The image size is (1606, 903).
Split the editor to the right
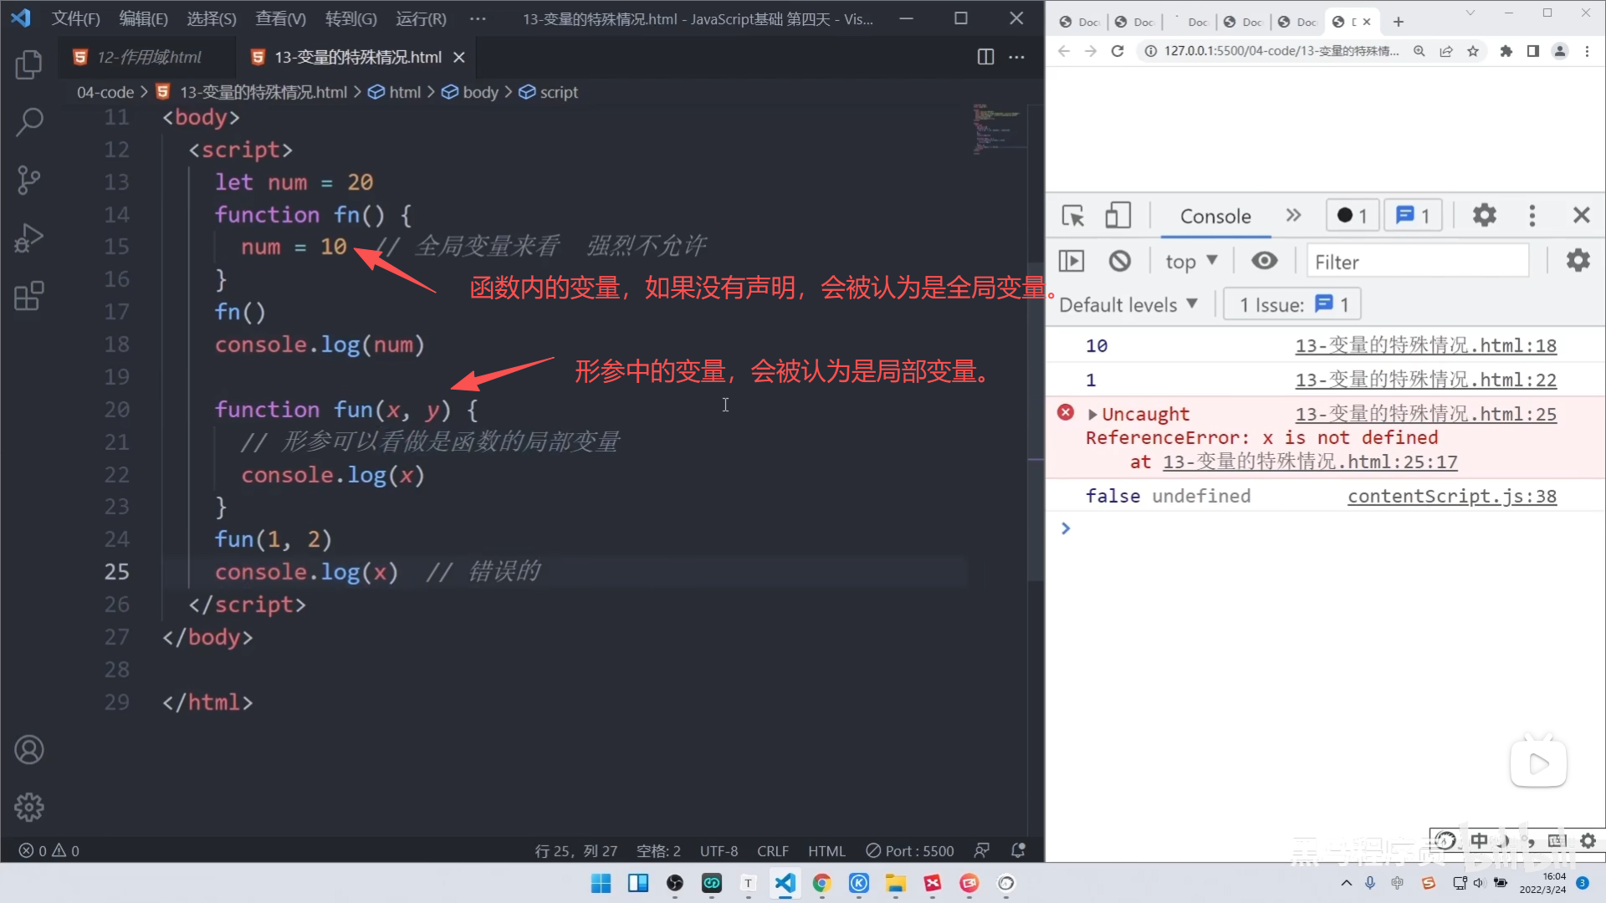985,57
